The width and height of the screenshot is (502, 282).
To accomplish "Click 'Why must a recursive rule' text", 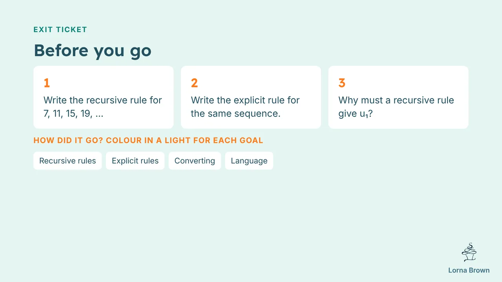I will click(x=396, y=100).
